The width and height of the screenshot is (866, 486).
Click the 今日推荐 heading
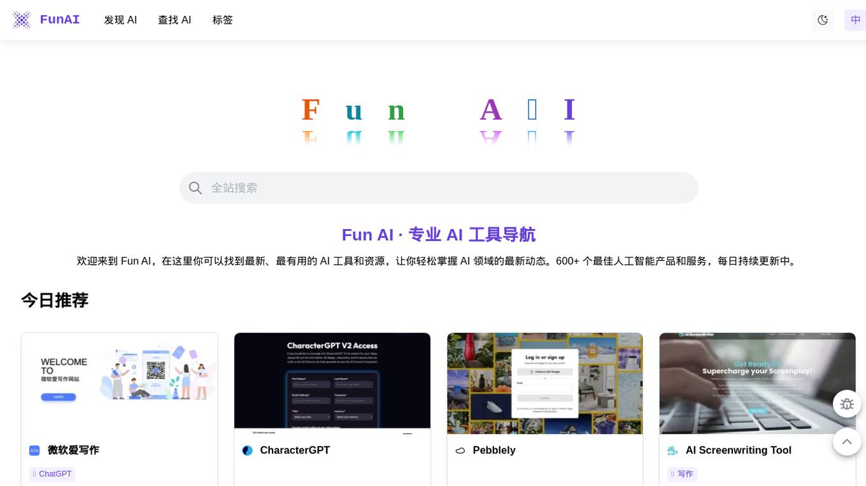[55, 300]
